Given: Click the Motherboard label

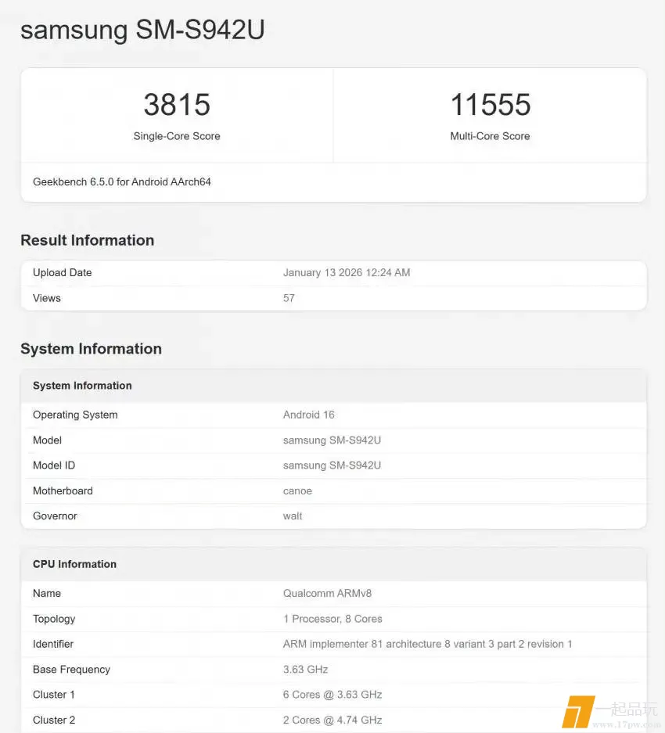Looking at the screenshot, I should tap(63, 490).
